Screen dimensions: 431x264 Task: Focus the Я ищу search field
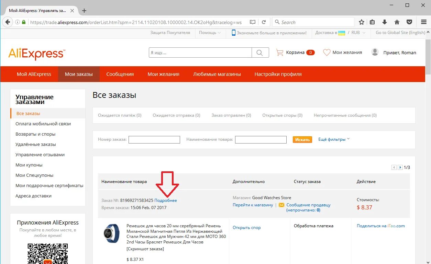pos(200,53)
